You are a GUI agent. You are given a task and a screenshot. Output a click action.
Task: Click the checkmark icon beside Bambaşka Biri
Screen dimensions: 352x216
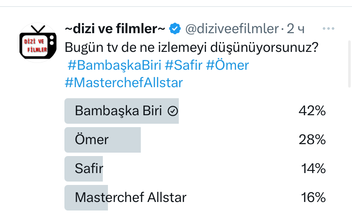click(x=173, y=111)
